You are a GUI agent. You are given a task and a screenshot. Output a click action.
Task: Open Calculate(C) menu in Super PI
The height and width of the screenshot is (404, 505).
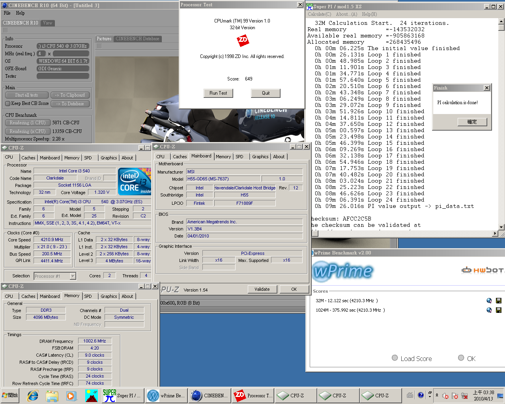coord(319,14)
